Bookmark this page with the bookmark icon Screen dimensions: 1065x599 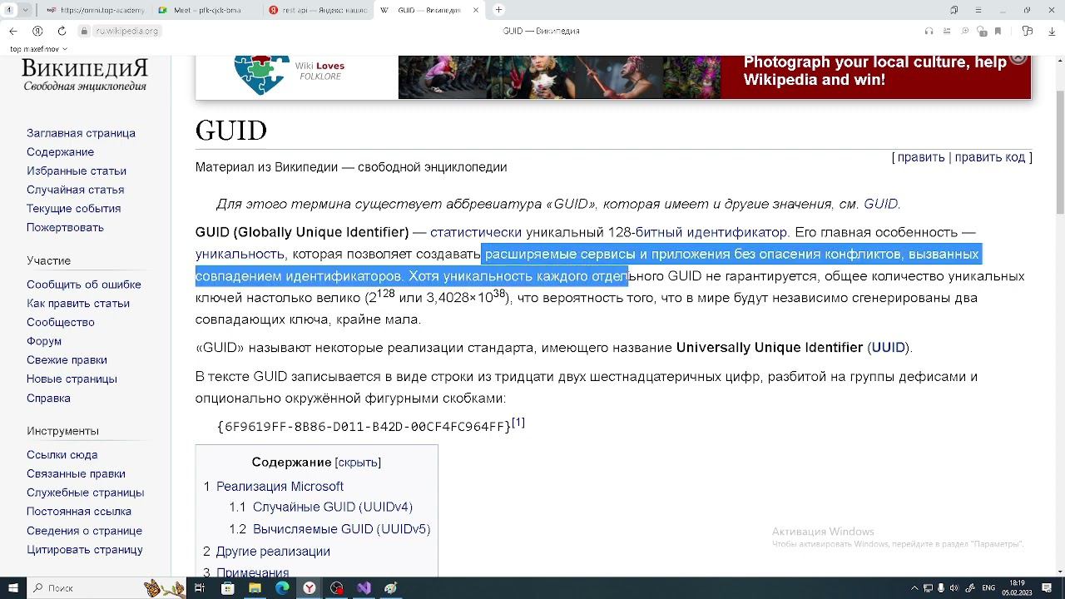click(x=998, y=31)
